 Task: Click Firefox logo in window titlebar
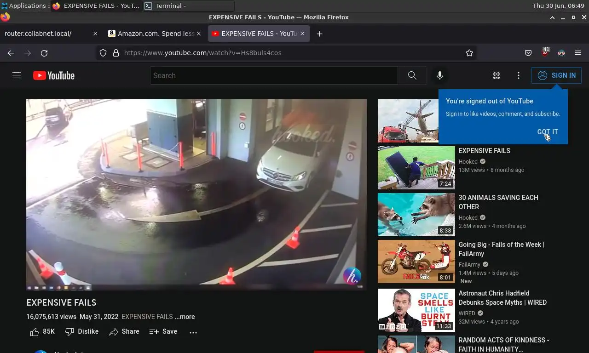(x=5, y=17)
